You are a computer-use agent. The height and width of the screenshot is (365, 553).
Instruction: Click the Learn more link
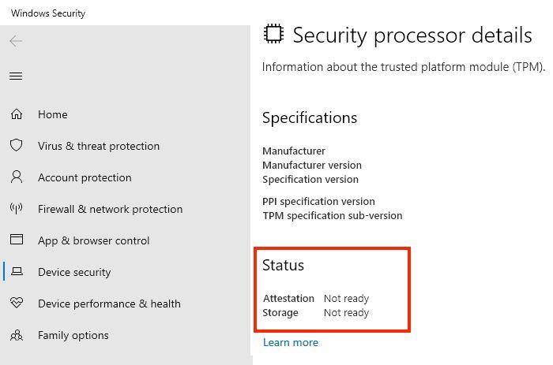(291, 342)
